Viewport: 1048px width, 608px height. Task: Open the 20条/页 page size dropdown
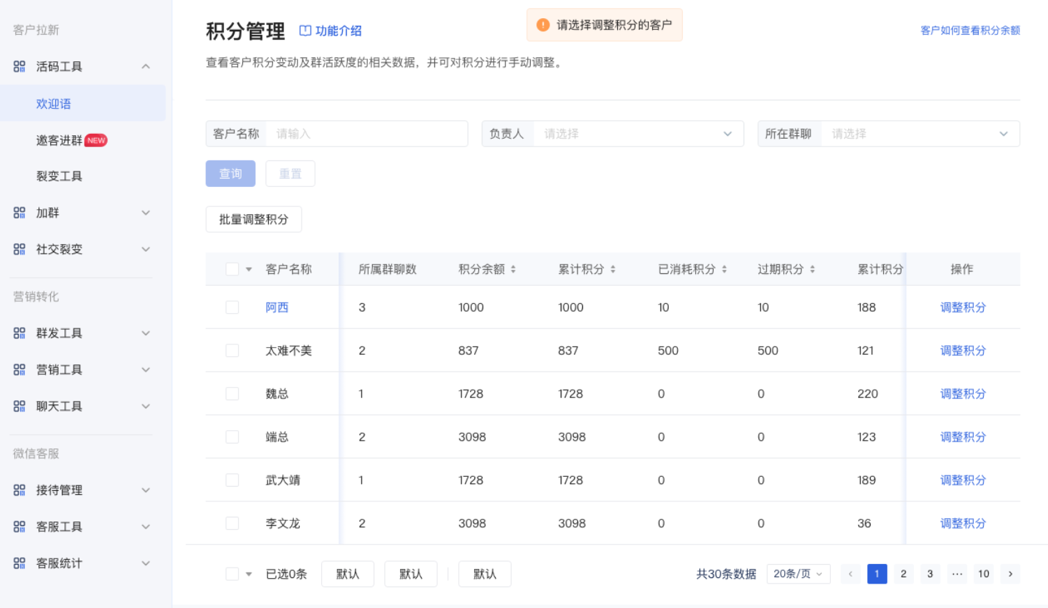click(799, 574)
